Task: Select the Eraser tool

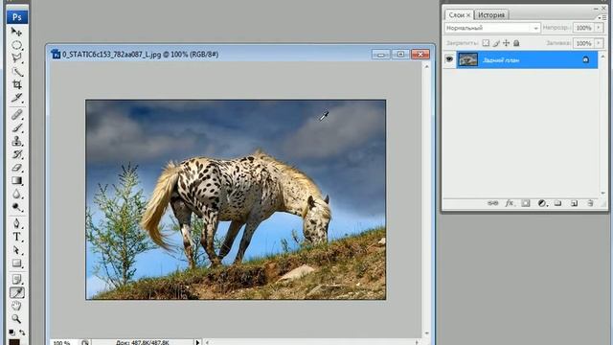Action: [16, 168]
